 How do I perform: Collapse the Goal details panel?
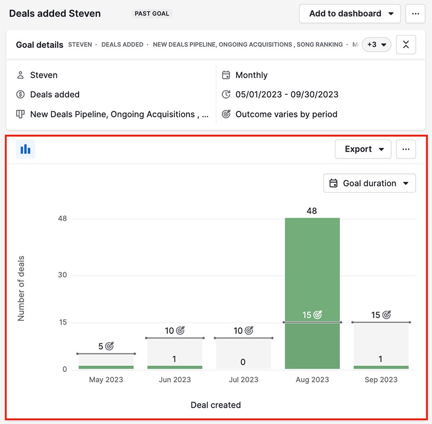pos(406,44)
